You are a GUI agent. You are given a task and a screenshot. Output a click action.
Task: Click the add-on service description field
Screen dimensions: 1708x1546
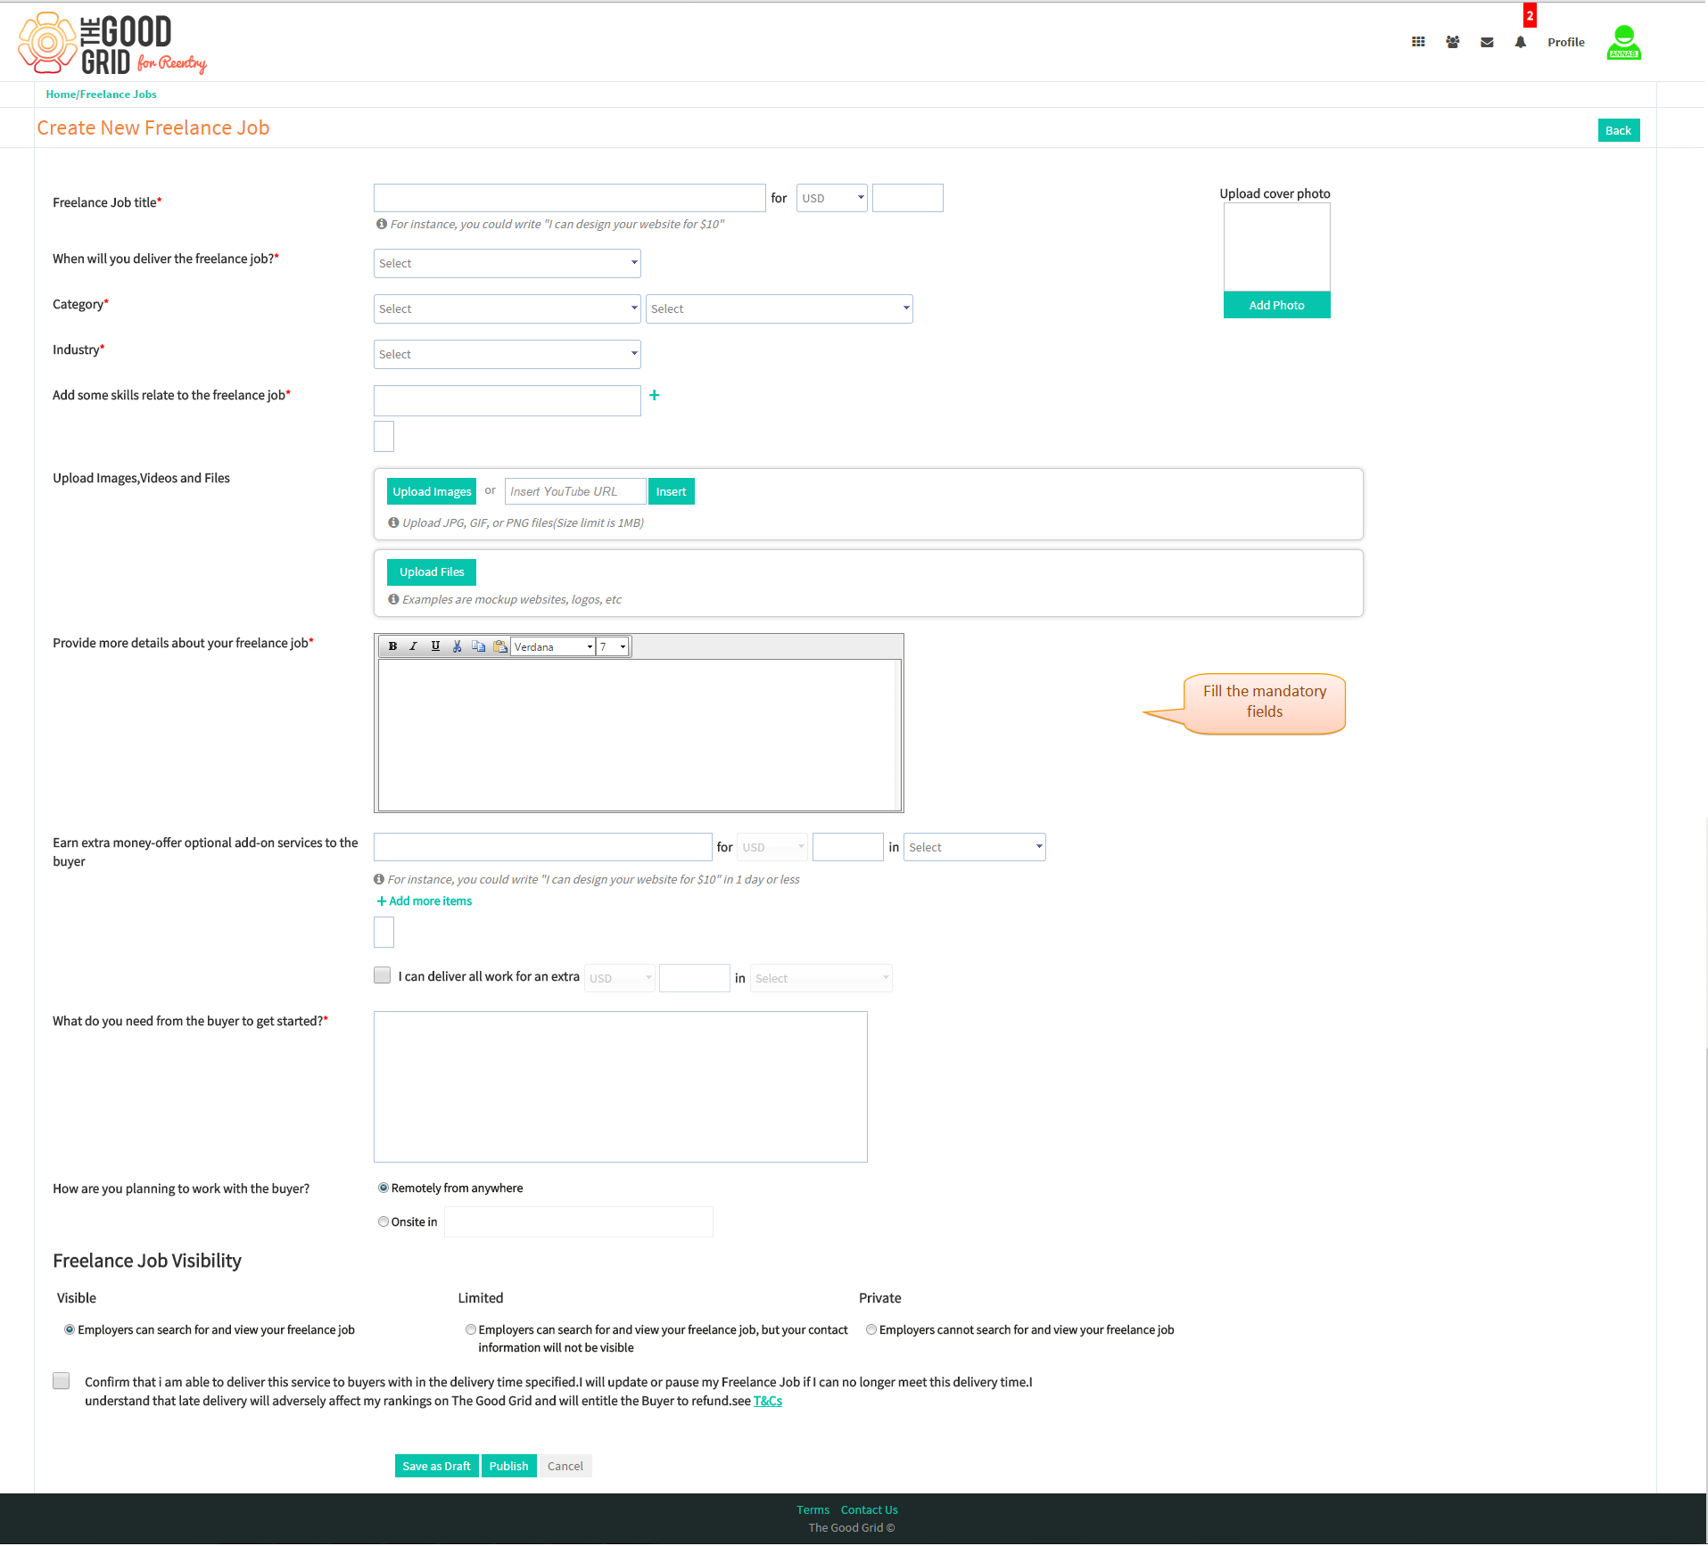[x=543, y=847]
